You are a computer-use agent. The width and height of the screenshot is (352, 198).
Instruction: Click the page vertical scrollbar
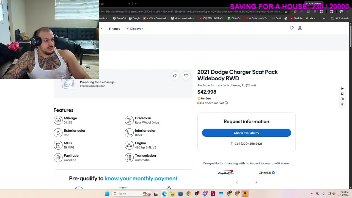click(350, 35)
